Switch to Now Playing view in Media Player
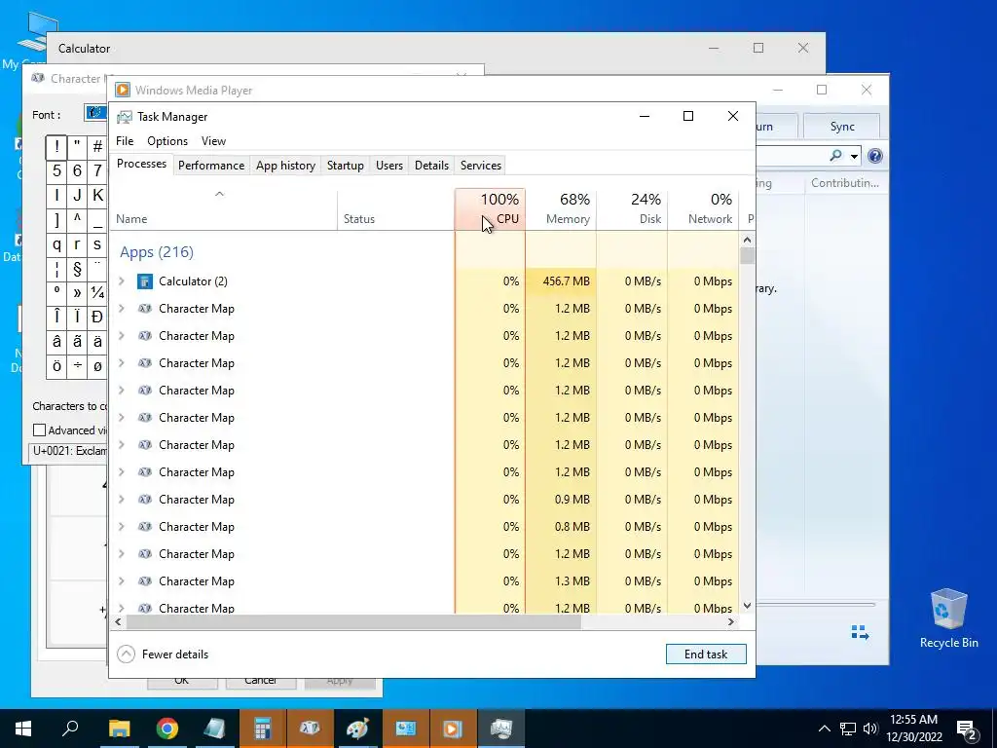 [860, 632]
